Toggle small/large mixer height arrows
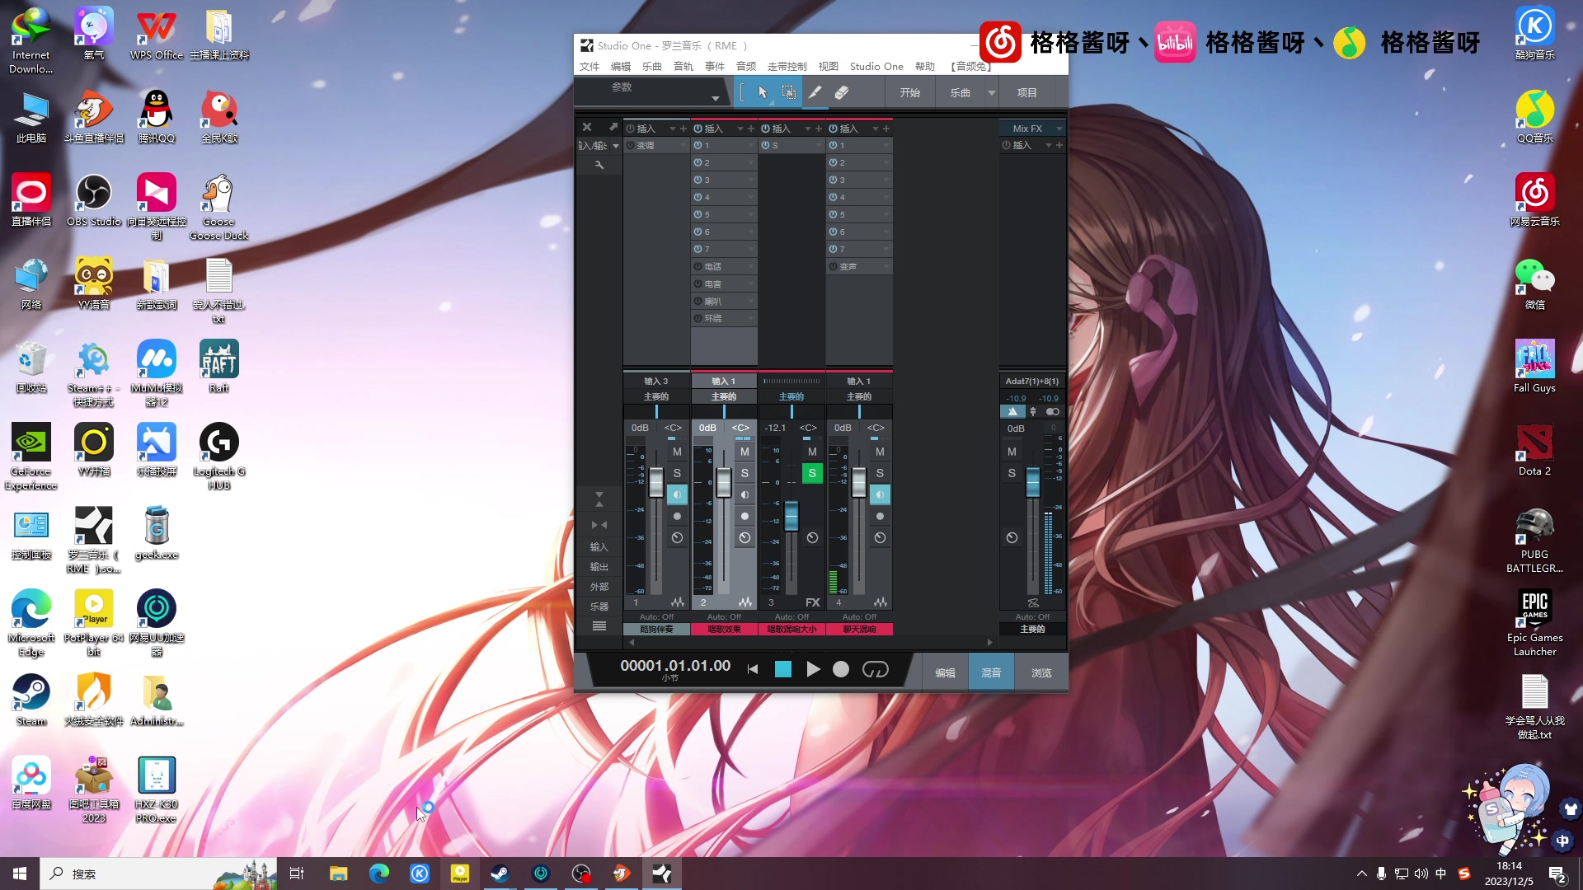This screenshot has width=1583, height=890. tap(599, 499)
